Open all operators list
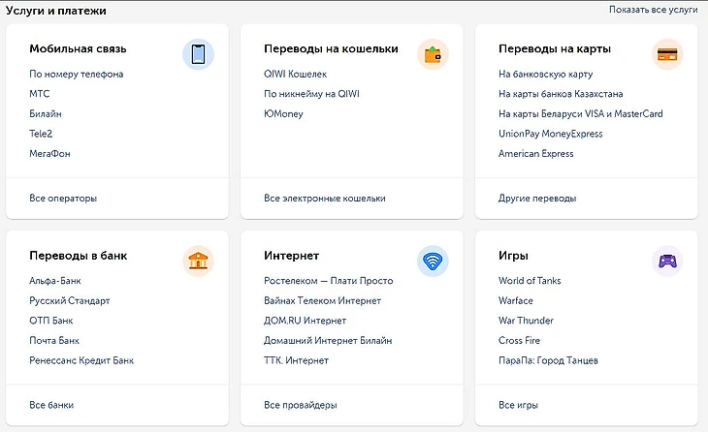The height and width of the screenshot is (432, 708). tap(63, 199)
